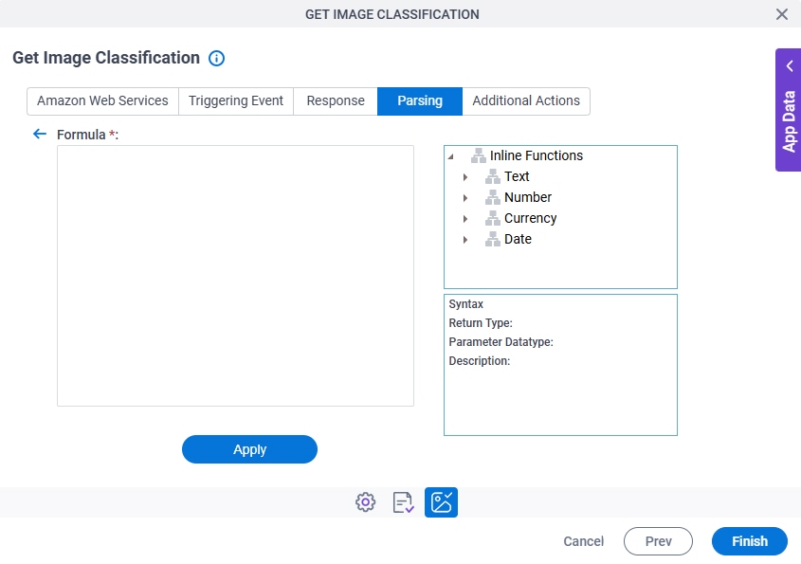Switch to the Amazon Web Services tab
The width and height of the screenshot is (801, 564).
point(102,101)
